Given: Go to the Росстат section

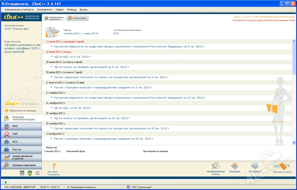Looking at the screenshot, I should (21, 149).
